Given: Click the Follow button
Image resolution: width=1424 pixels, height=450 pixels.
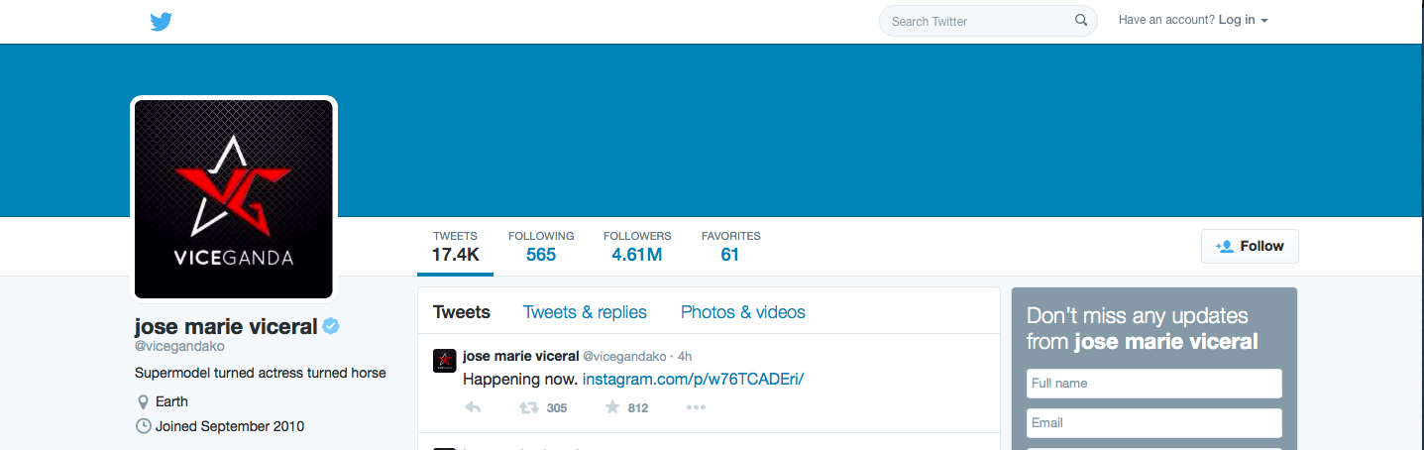Looking at the screenshot, I should (x=1250, y=246).
